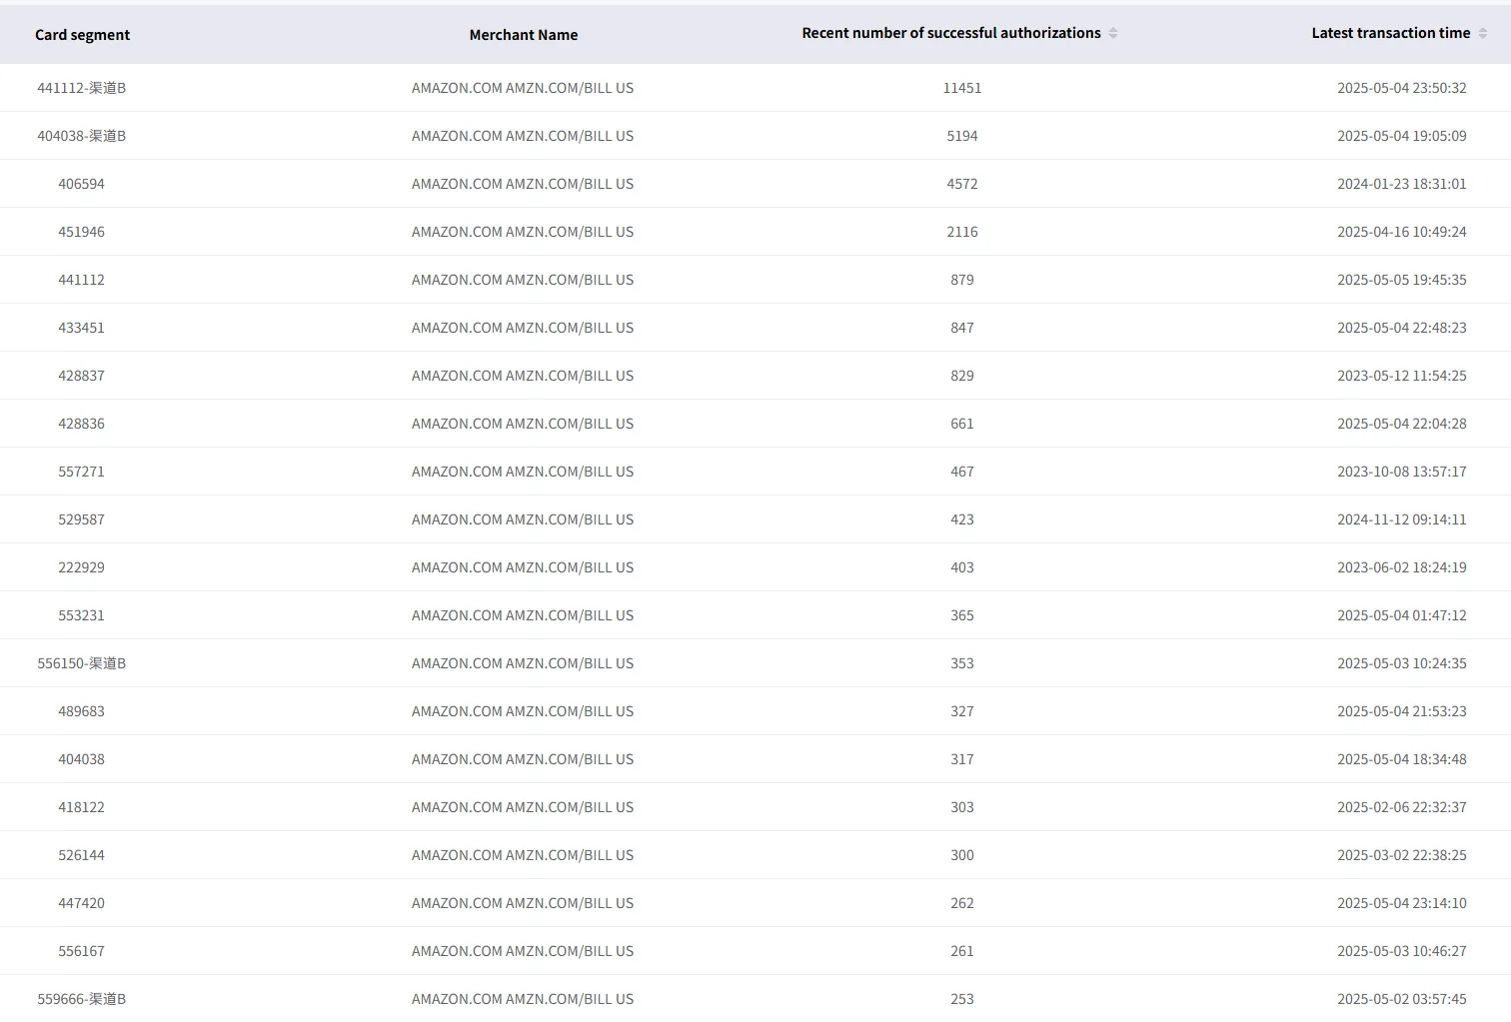The width and height of the screenshot is (1511, 1022).
Task: Select card segment 489683
Action: point(81,711)
